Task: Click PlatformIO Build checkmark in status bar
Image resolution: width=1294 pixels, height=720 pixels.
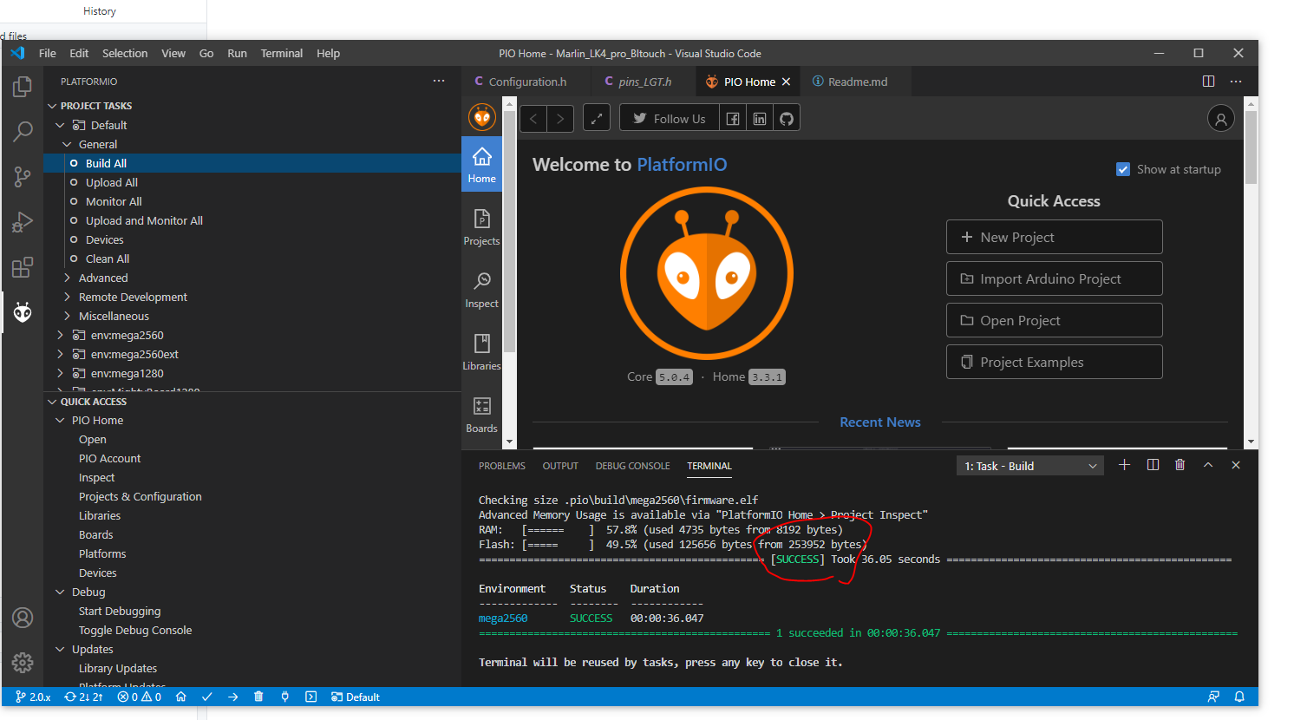Action: coord(206,697)
